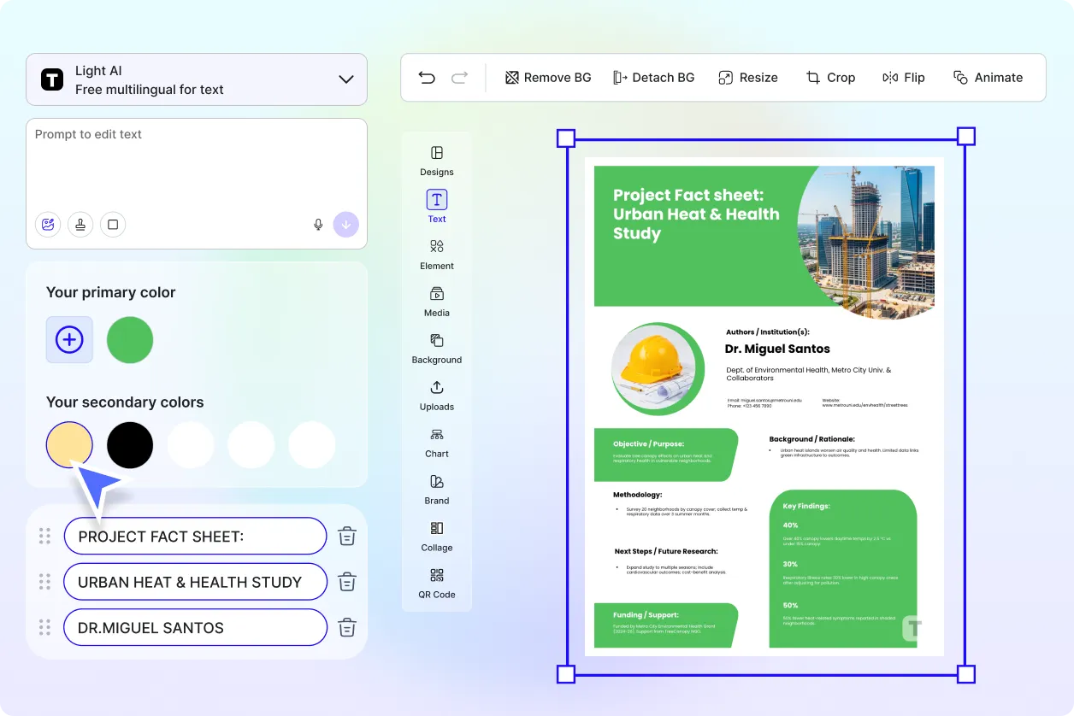Viewport: 1074px width, 716px height.
Task: Click the purple send arrow button
Action: point(346,225)
